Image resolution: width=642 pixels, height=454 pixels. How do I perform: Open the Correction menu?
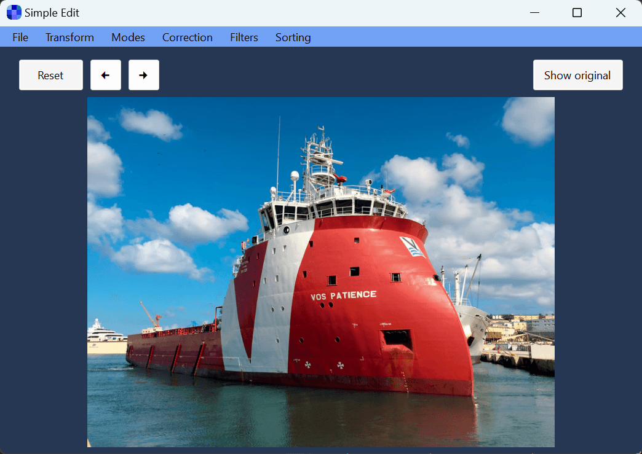(188, 37)
